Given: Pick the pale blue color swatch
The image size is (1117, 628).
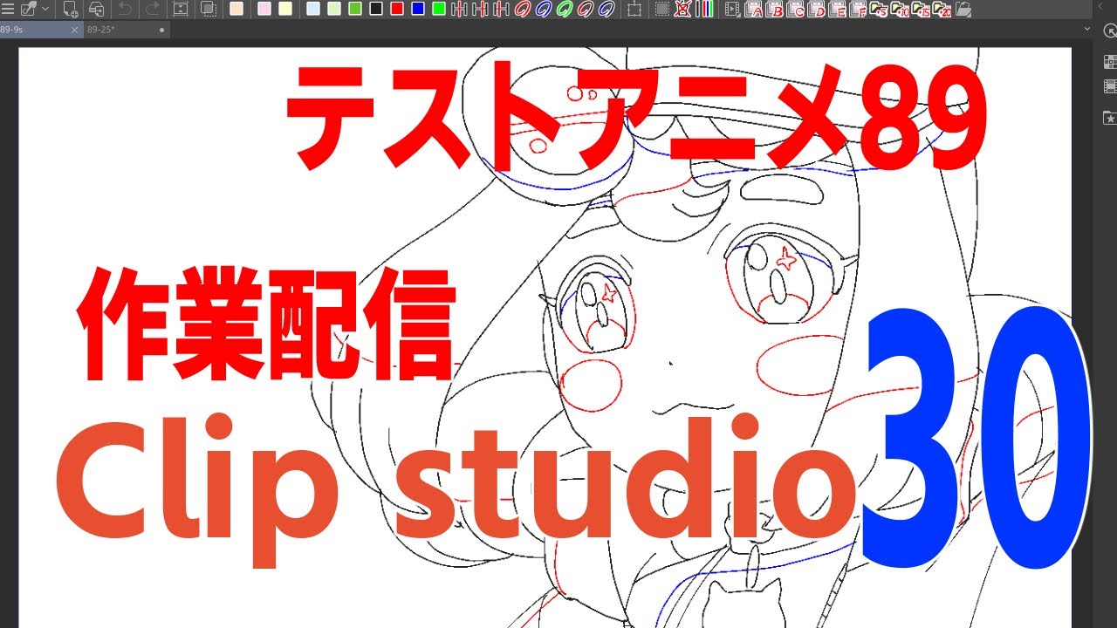Looking at the screenshot, I should (x=312, y=9).
